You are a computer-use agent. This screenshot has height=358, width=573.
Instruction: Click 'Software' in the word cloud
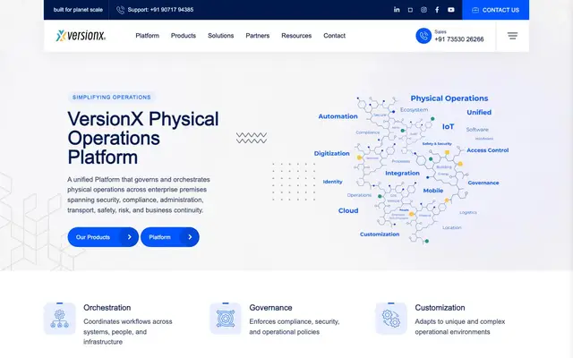477,129
